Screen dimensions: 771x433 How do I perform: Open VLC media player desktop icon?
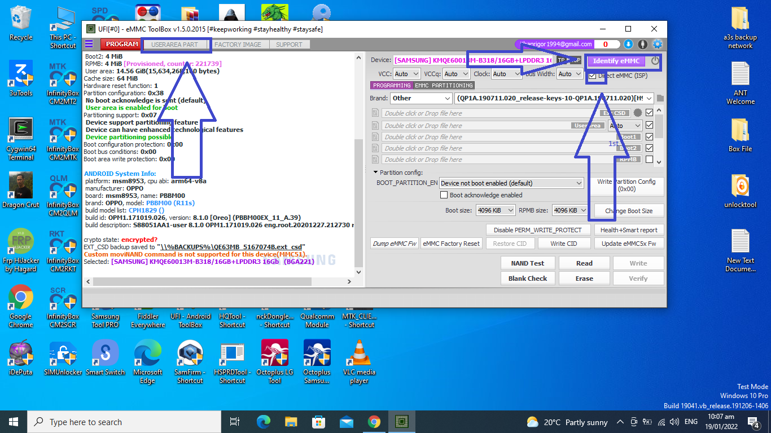click(x=359, y=362)
